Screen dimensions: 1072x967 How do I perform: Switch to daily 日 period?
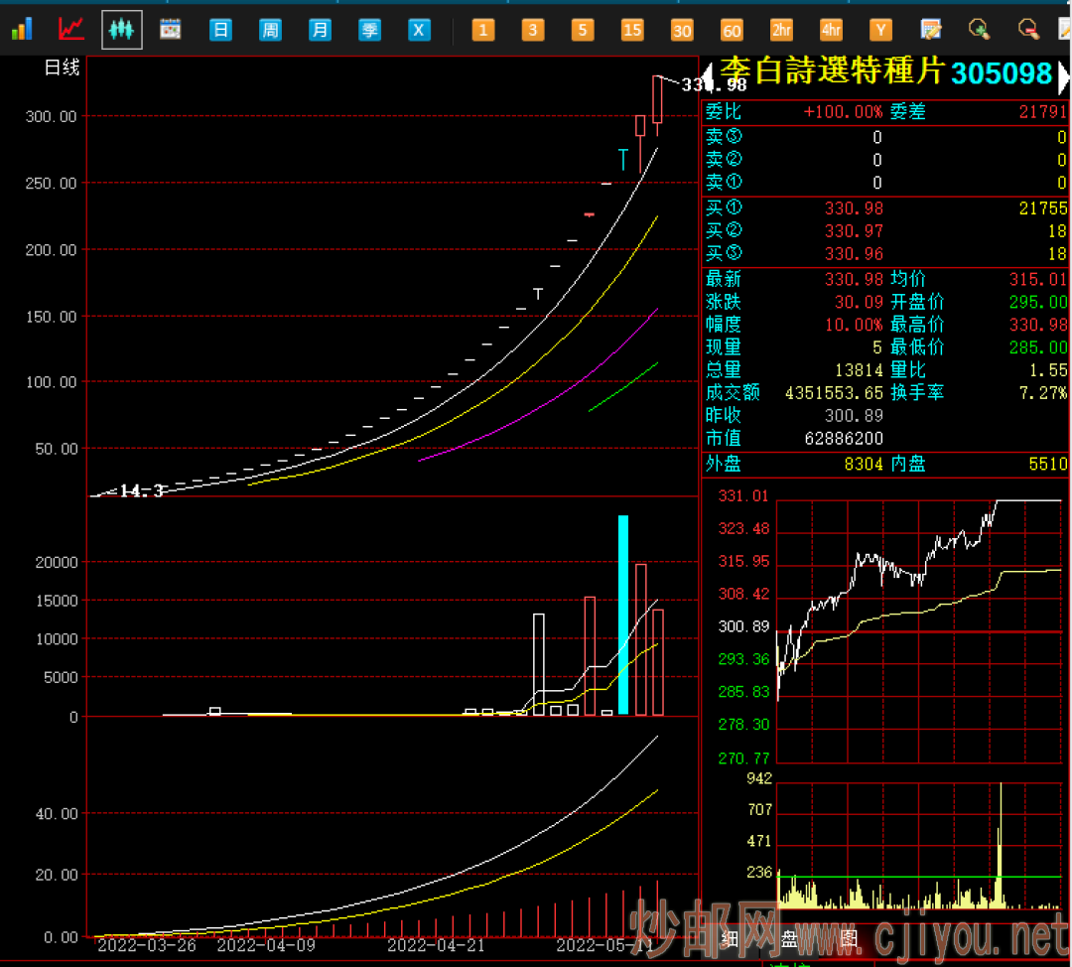220,30
